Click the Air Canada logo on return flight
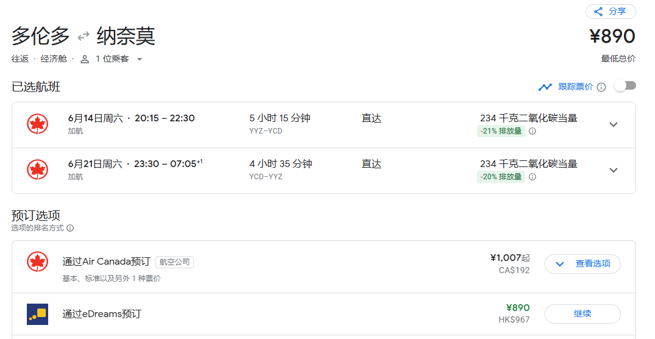Viewport: 655px width, 339px height. pos(38,170)
